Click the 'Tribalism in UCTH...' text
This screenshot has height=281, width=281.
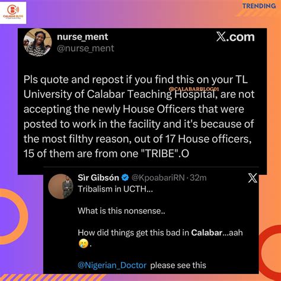tap(116, 189)
